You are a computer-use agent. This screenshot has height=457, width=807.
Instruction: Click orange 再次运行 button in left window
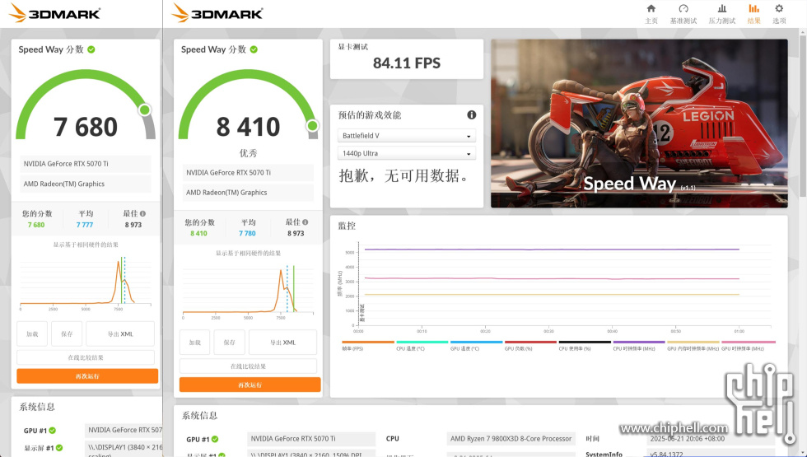click(87, 376)
